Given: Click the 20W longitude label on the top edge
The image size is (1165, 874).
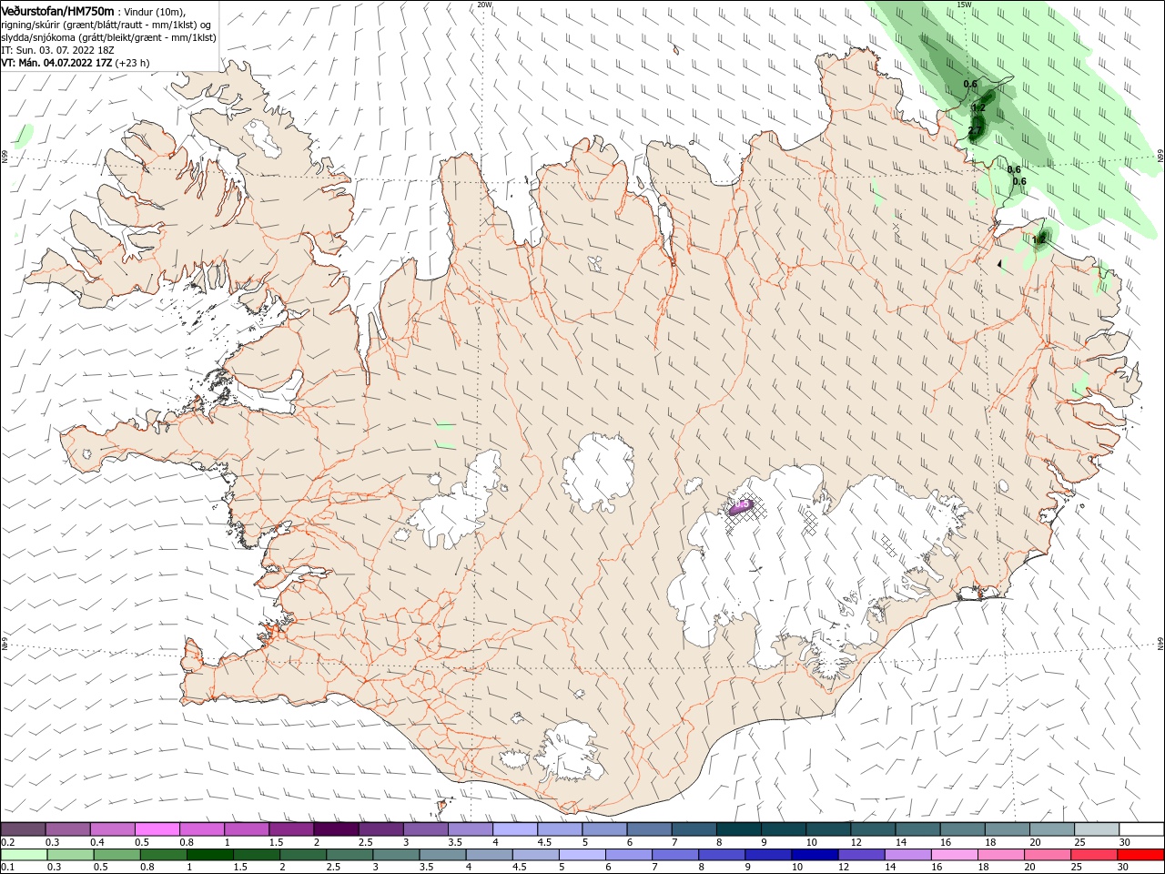Looking at the screenshot, I should (x=484, y=5).
